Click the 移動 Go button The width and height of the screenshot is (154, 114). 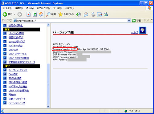[x=136, y=21]
